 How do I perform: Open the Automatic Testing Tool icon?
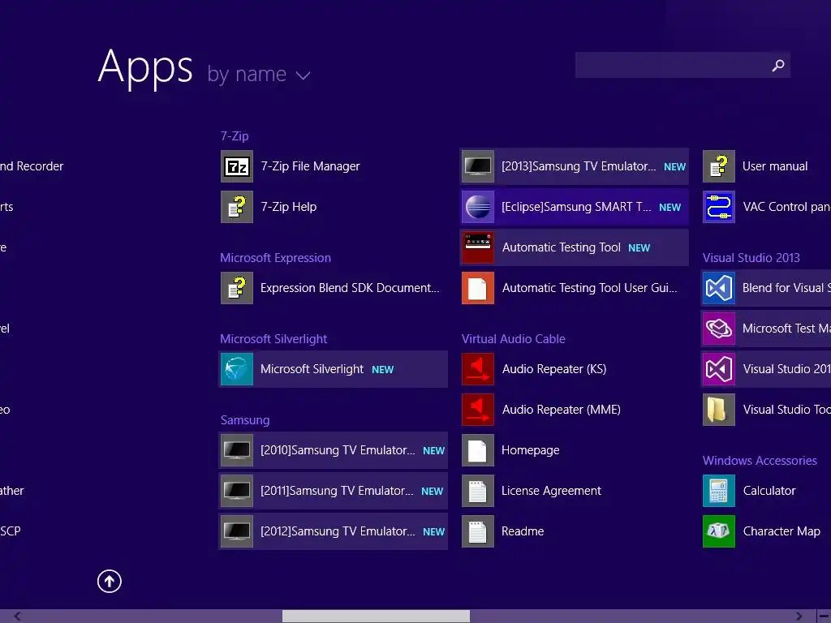click(x=477, y=247)
